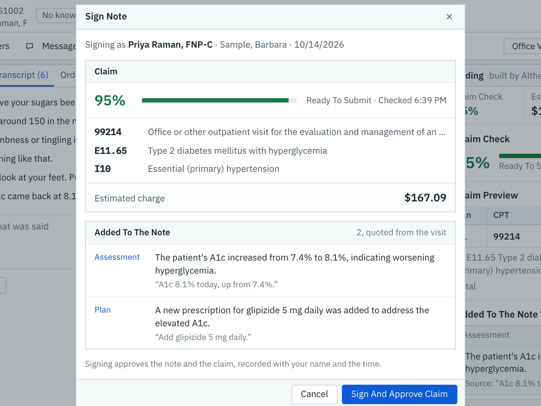Open the Assessment section link

click(x=117, y=257)
